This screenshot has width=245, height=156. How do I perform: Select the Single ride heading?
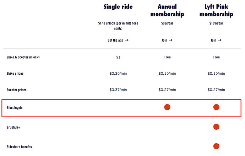pyautogui.click(x=118, y=7)
